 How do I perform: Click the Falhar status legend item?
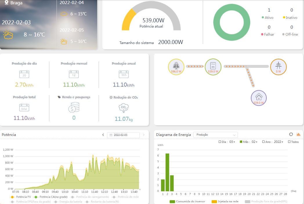click(267, 34)
